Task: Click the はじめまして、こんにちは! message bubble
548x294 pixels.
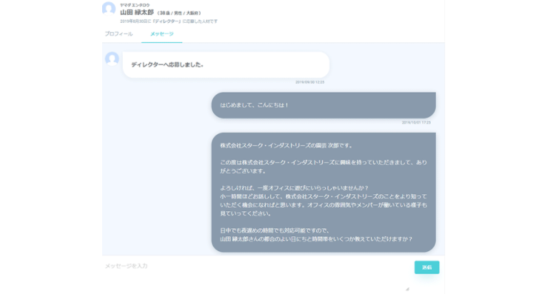Action: (323, 105)
